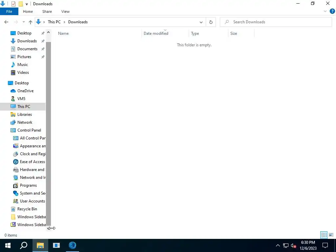Select the Desktop root tree item
This screenshot has height=252, width=336.
click(22, 83)
